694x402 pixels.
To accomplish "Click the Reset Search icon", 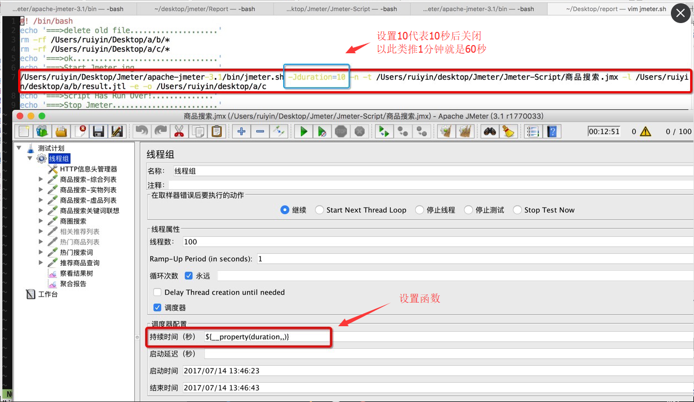I will [509, 131].
